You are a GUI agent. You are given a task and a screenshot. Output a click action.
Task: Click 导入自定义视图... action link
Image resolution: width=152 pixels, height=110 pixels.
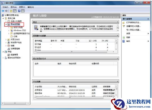pyautogui.click(x=133, y=30)
